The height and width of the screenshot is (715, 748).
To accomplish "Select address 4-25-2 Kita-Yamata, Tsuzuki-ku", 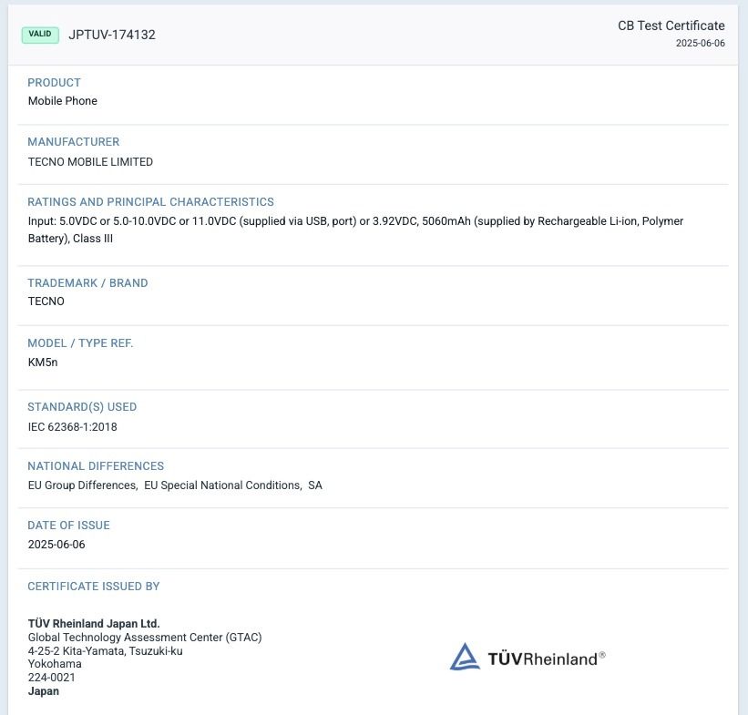I will pos(106,651).
